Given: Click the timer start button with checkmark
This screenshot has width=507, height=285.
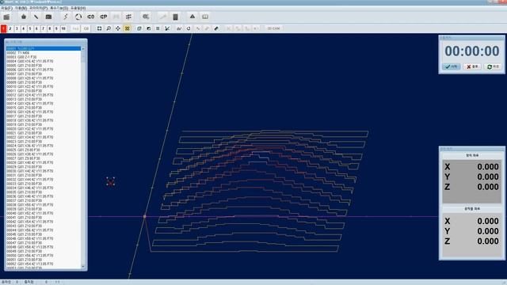Looking at the screenshot, I should point(452,66).
